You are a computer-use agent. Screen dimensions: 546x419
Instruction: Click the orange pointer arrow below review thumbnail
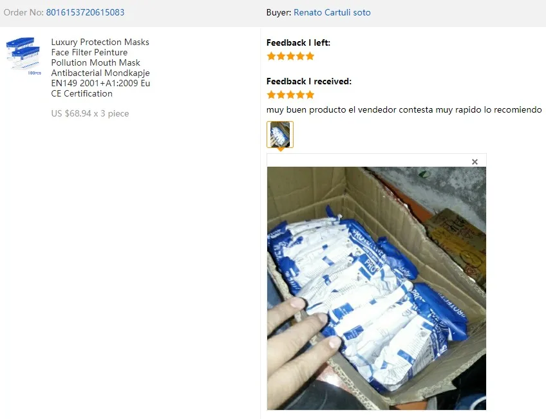[x=280, y=149]
